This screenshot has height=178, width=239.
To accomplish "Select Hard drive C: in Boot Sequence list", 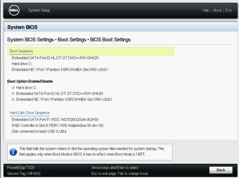I will click(22, 64).
